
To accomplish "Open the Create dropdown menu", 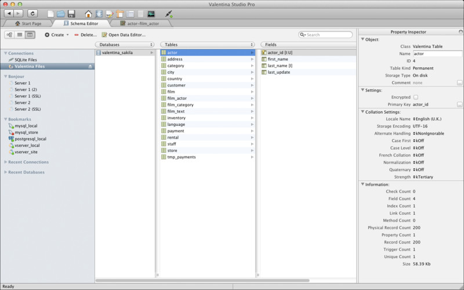I will (x=57, y=35).
